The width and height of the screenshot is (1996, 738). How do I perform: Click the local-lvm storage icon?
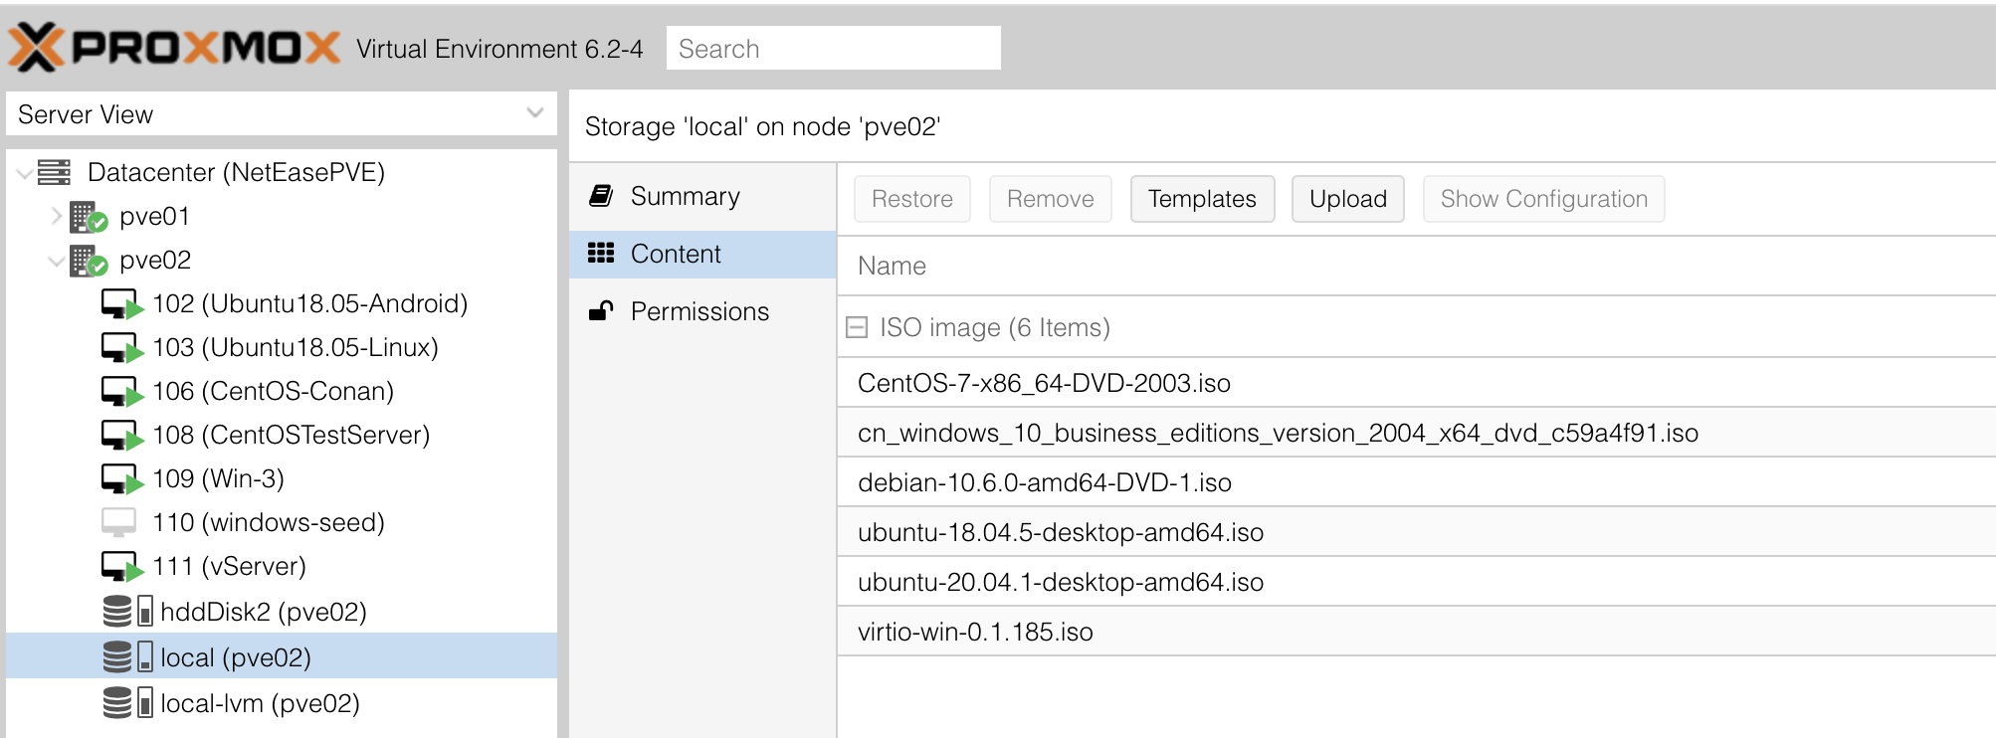pos(127,703)
